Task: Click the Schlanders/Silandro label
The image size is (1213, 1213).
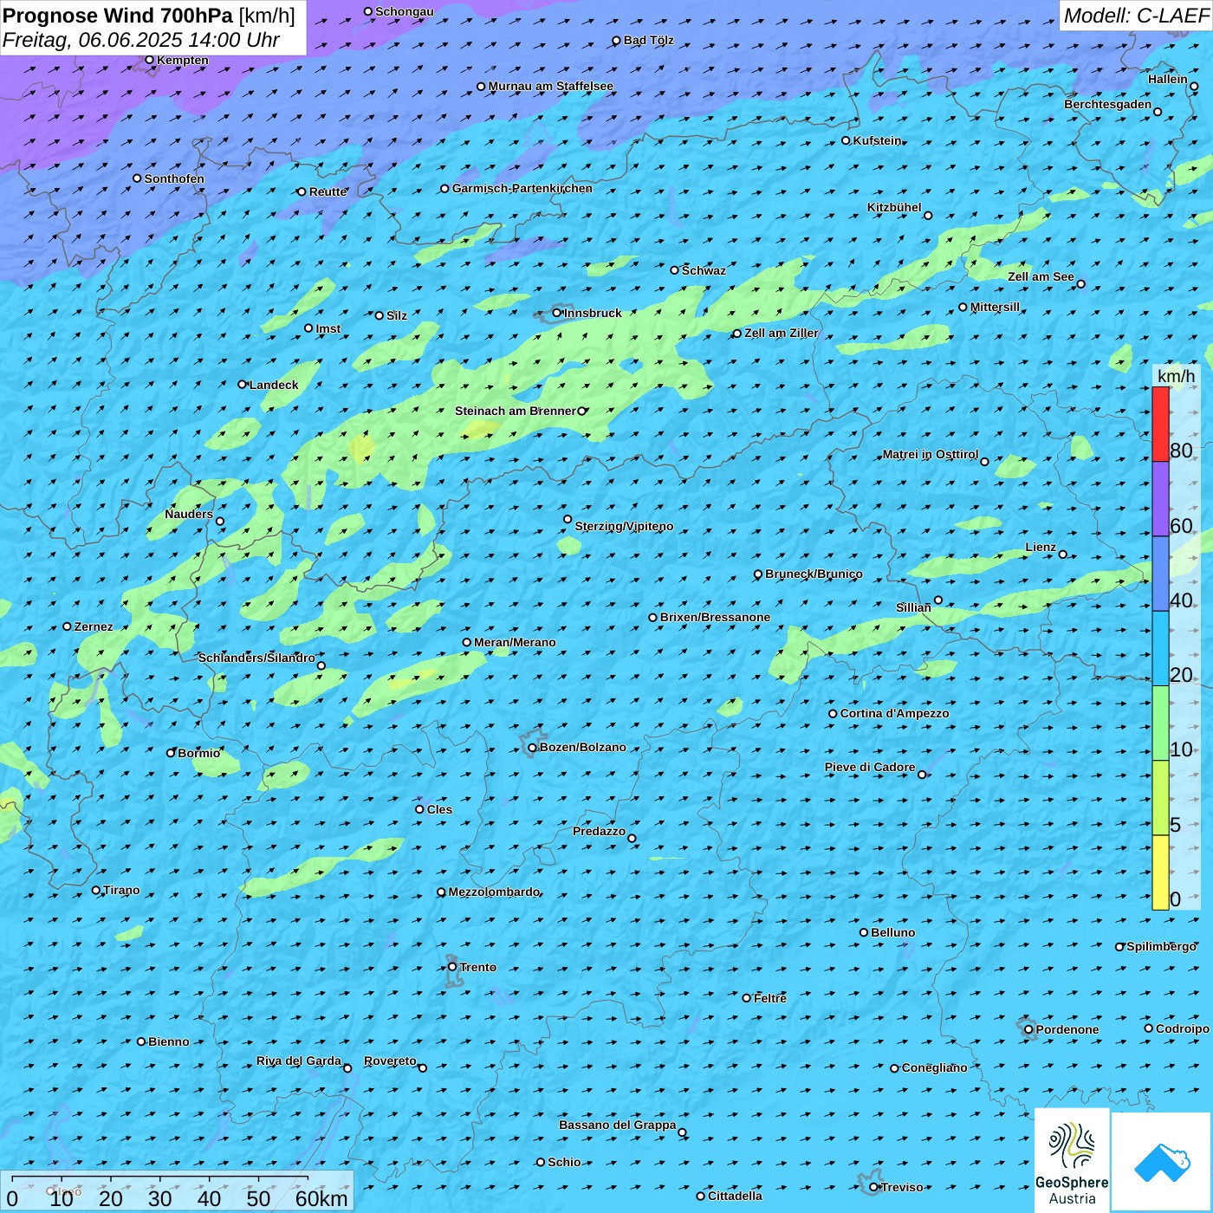Action: (256, 658)
